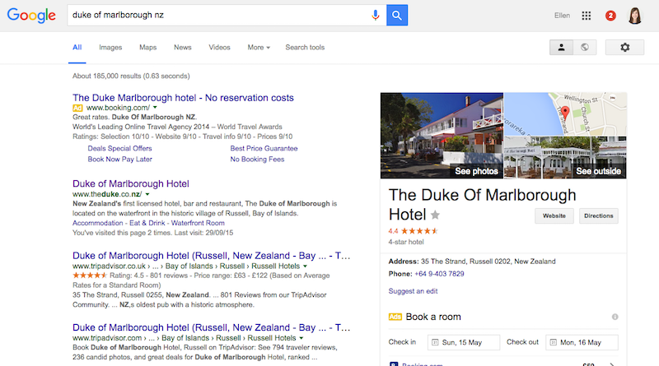Viewport: 659px width, 366px height.
Task: Expand arrow next to www.booking.com ad URL
Action: 155,108
